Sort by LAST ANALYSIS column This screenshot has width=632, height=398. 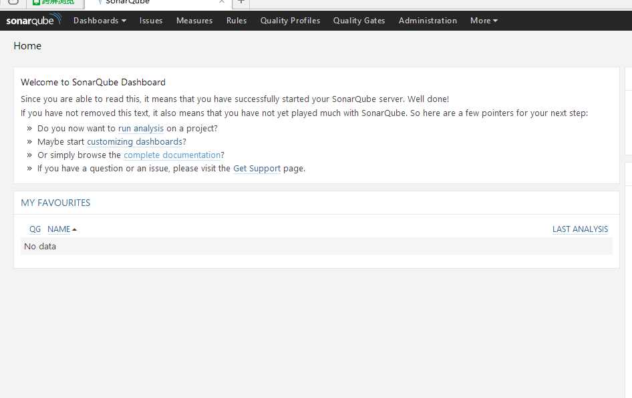580,229
